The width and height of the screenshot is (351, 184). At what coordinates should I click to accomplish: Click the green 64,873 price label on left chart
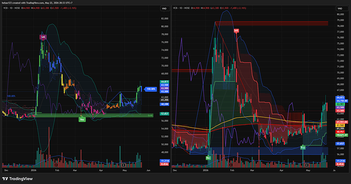pyautogui.click(x=164, y=82)
